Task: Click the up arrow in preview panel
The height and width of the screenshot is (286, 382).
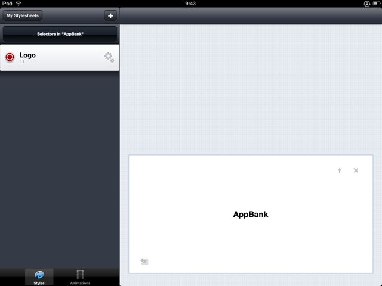Action: point(340,170)
